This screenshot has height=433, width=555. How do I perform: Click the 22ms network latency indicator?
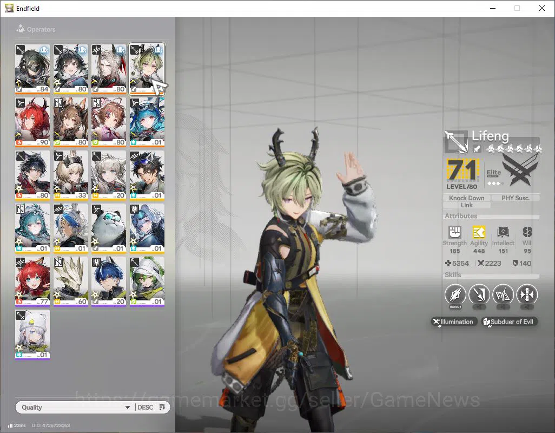[x=17, y=425]
